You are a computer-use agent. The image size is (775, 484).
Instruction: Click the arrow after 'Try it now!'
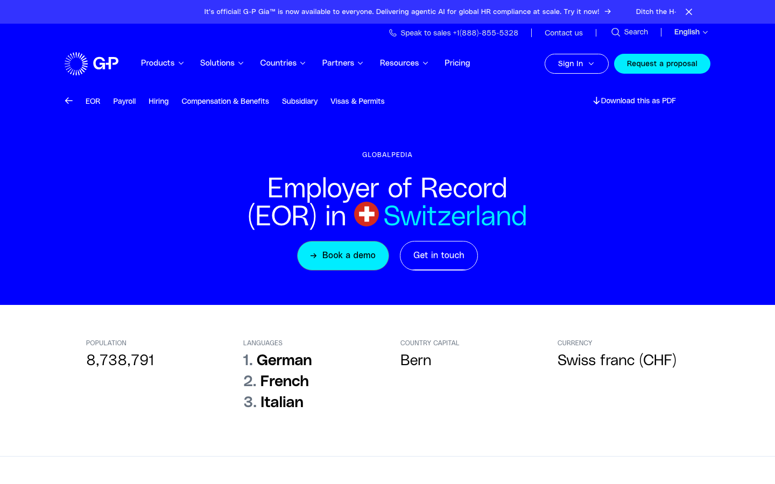point(608,11)
